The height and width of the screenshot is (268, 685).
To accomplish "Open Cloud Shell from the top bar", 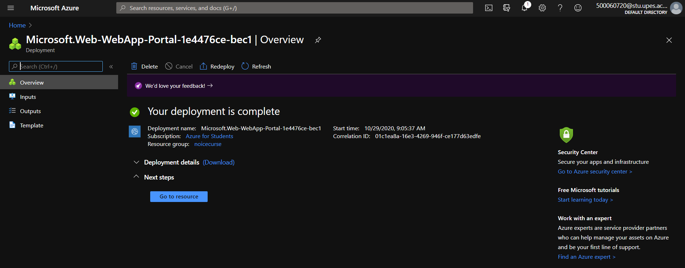I will tap(489, 8).
